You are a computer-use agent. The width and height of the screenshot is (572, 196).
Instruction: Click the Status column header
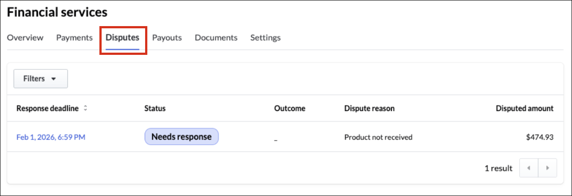155,108
